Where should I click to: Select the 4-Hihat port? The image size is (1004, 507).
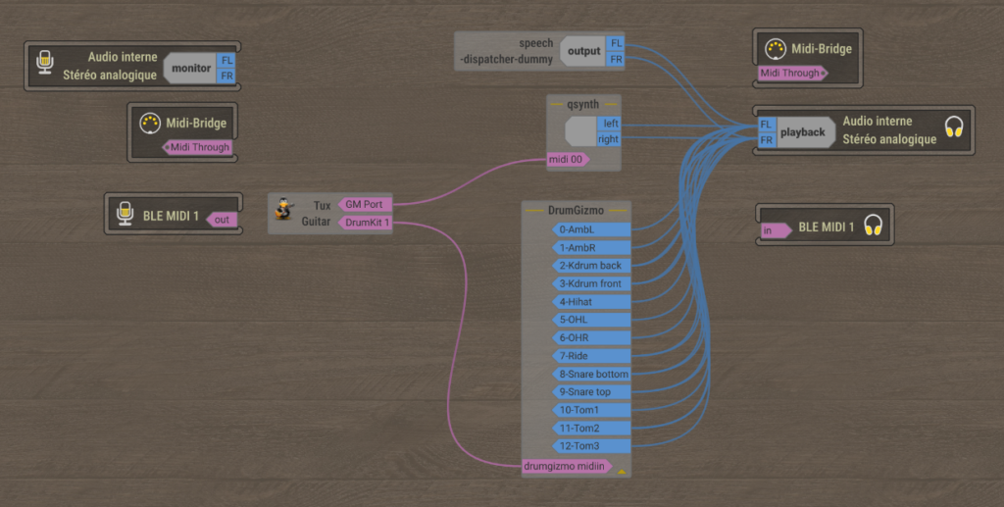tap(591, 301)
